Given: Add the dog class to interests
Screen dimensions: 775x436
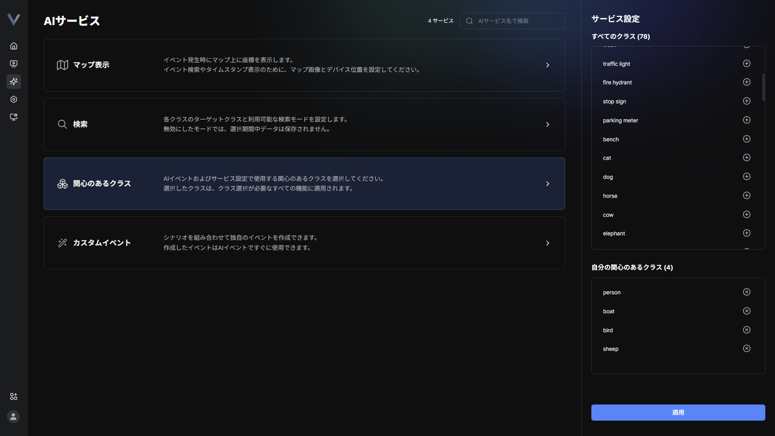Looking at the screenshot, I should tap(747, 176).
